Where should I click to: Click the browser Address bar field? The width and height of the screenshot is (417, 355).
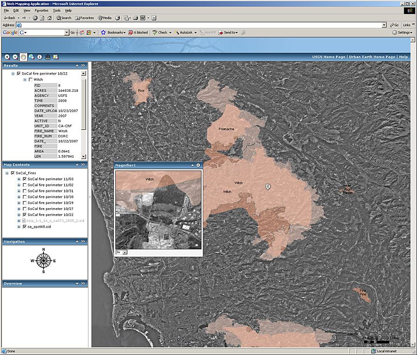pyautogui.click(x=199, y=25)
